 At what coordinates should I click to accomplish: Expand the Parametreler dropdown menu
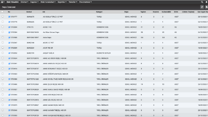[86, 2]
